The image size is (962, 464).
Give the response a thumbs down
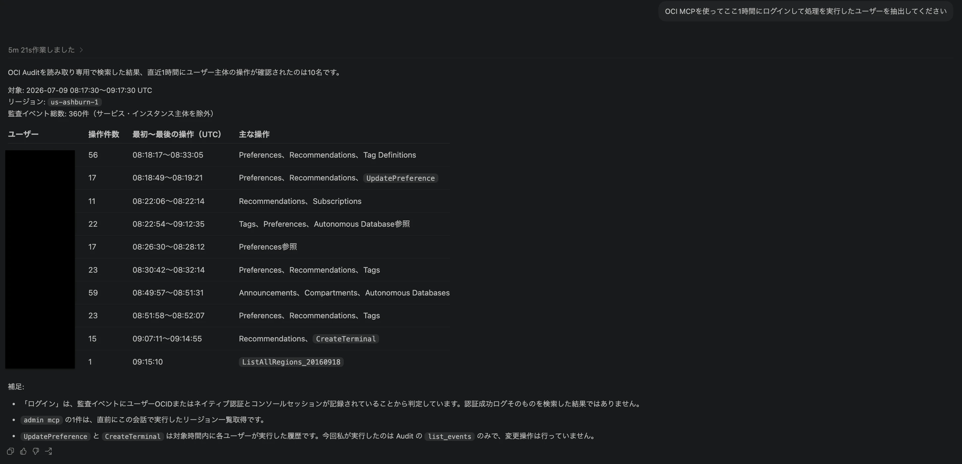[36, 451]
